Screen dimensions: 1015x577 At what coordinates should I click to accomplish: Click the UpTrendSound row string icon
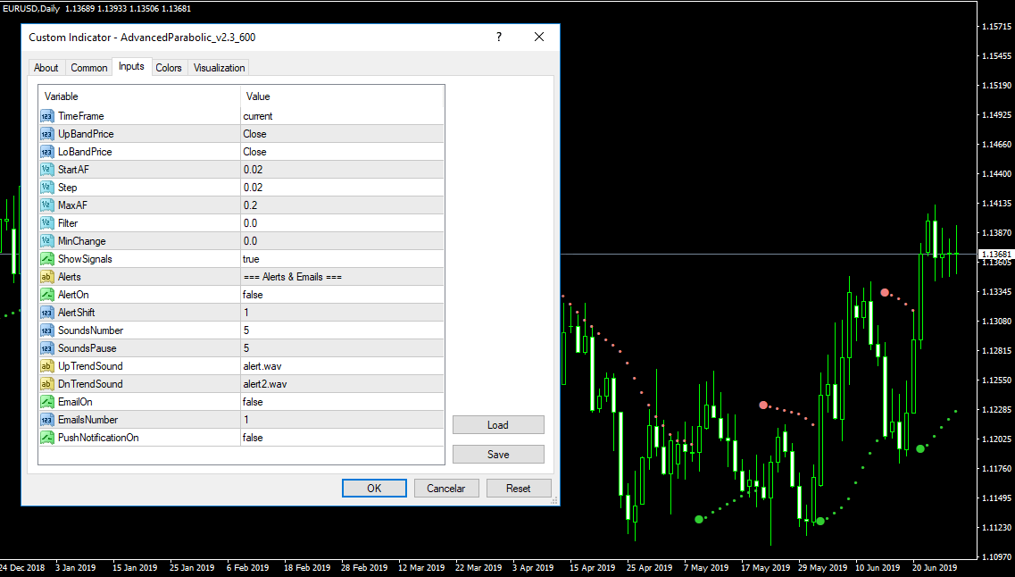point(46,366)
